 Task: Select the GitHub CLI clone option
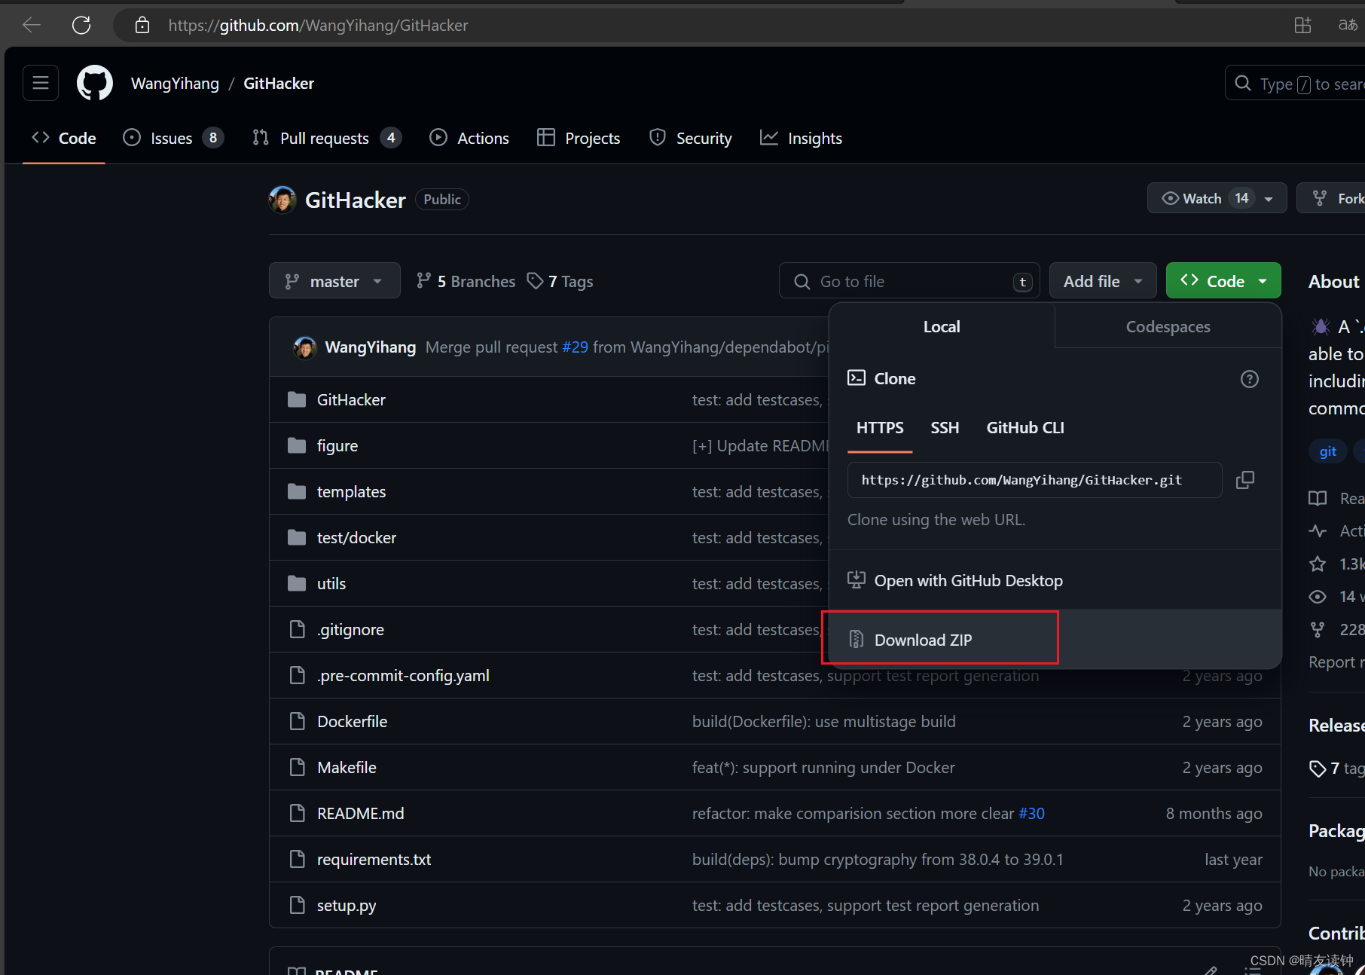click(1025, 428)
